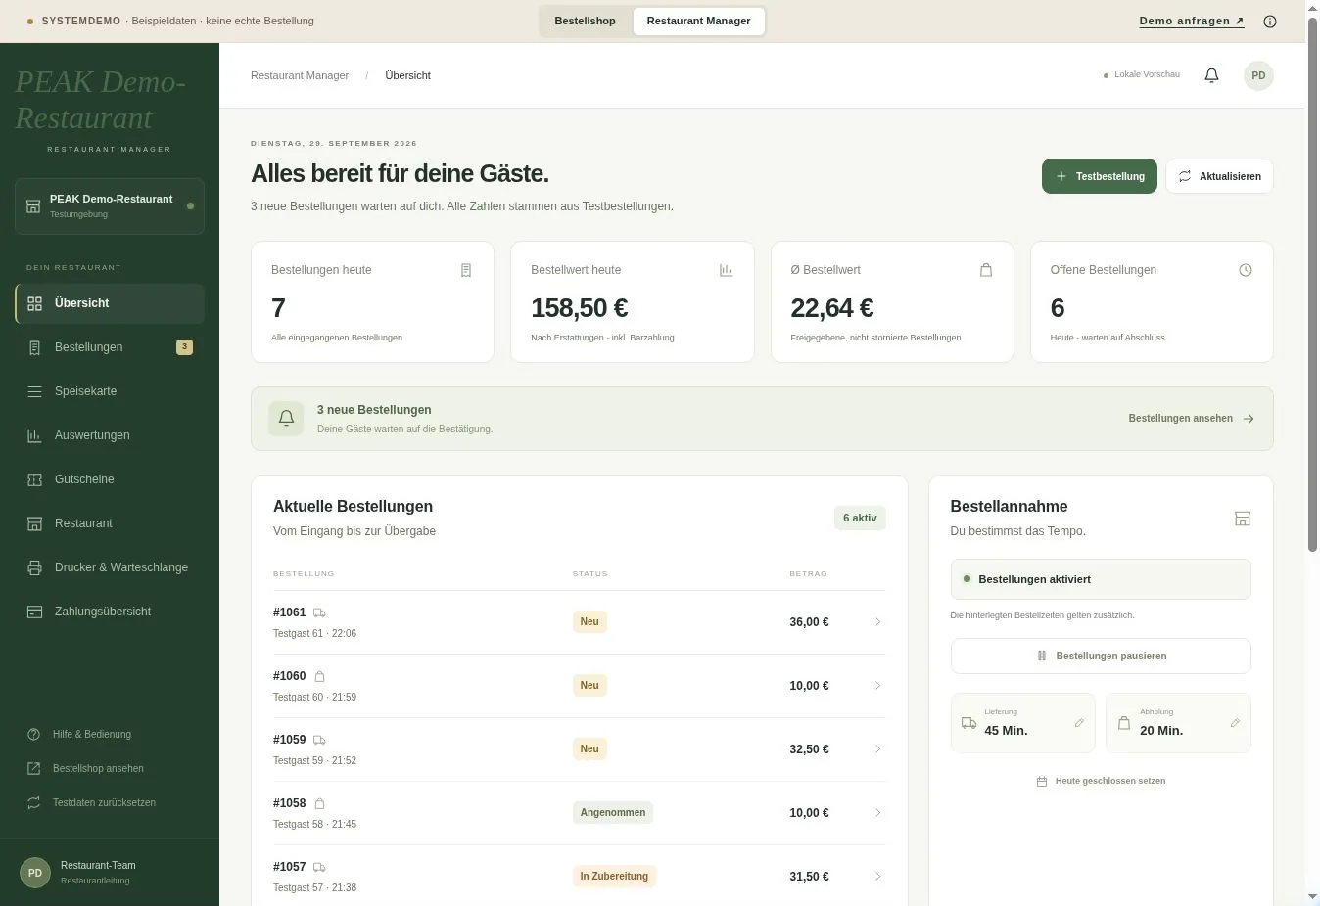Expand order #1060 with its chevron

click(877, 686)
